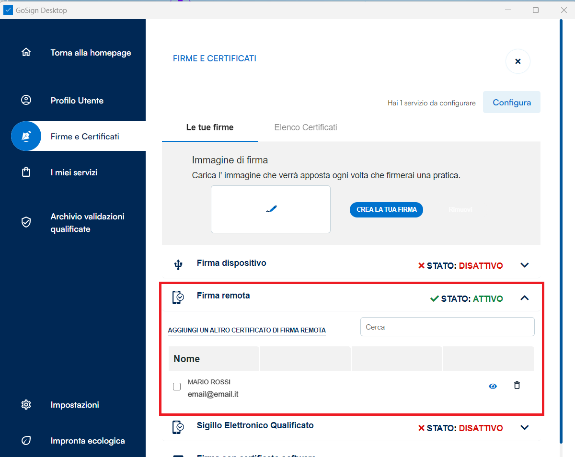Image resolution: width=575 pixels, height=457 pixels.
Task: Select the Le tue firme tab
Action: [x=210, y=127]
